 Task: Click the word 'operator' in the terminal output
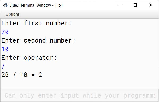click(x=38, y=58)
